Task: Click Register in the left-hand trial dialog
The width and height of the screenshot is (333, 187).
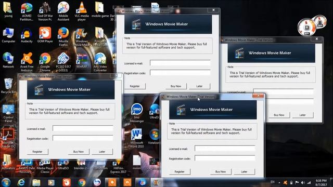Action: point(37,152)
